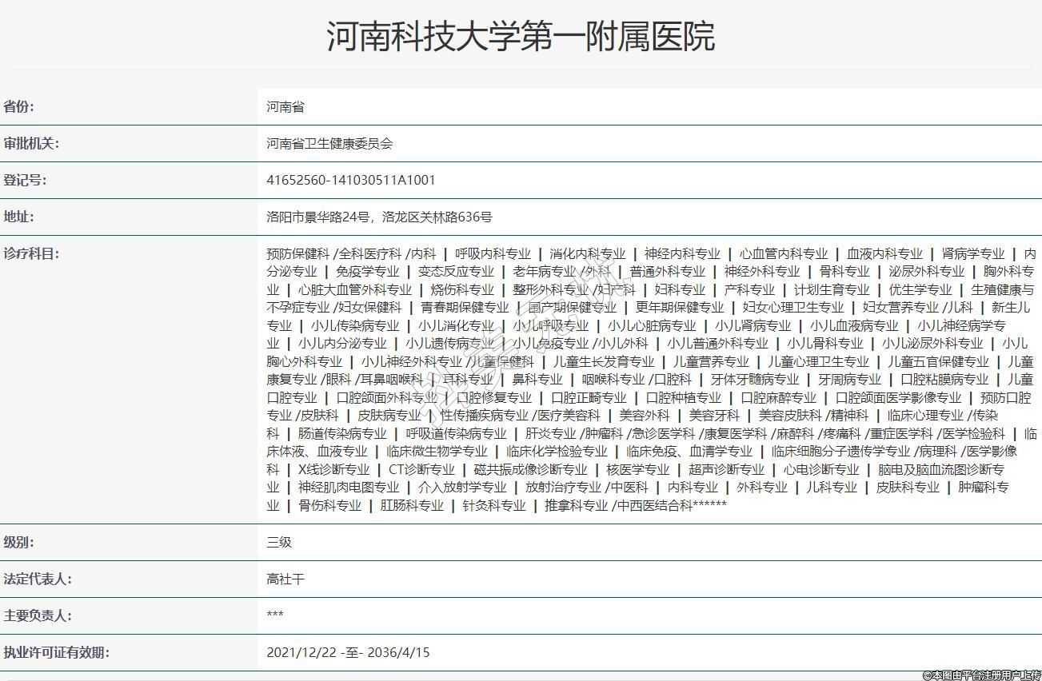Screen dimensions: 1042x681
Task: Select the 诊疗科目 row label
Action: [x=31, y=254]
